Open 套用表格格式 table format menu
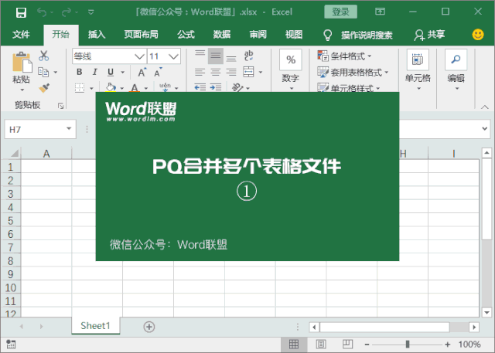 (353, 72)
